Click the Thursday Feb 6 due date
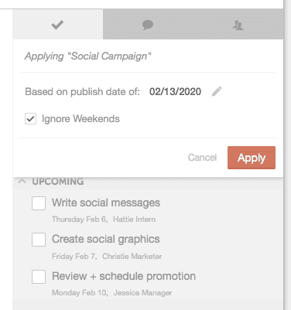The width and height of the screenshot is (291, 310). pos(79,220)
